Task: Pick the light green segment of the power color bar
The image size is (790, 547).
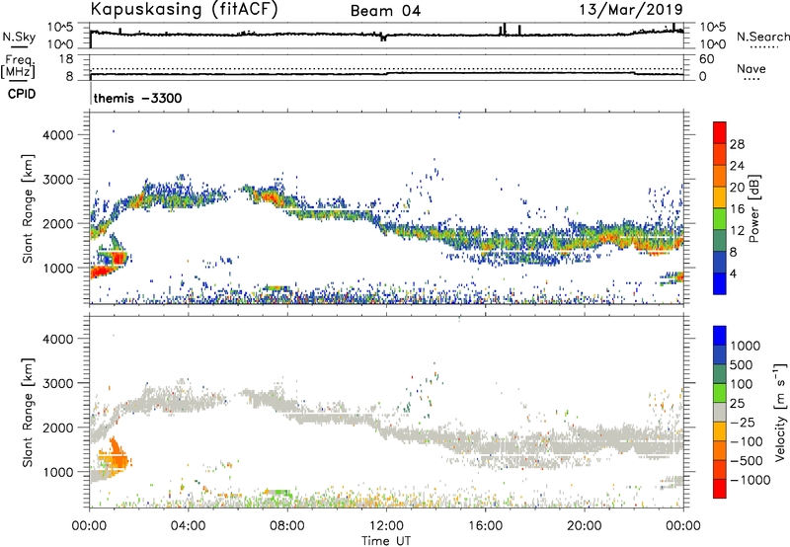Action: pos(720,218)
